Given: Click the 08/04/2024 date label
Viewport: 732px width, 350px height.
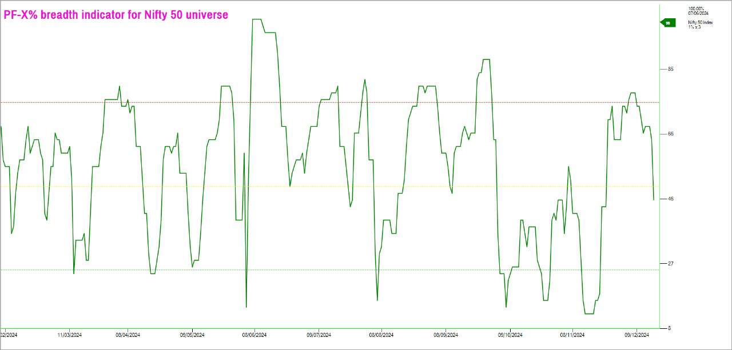Looking at the screenshot, I should point(128,335).
